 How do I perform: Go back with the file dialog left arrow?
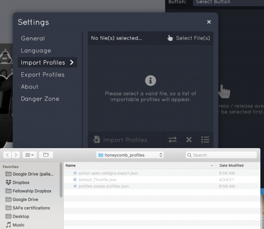pyautogui.click(x=7, y=155)
